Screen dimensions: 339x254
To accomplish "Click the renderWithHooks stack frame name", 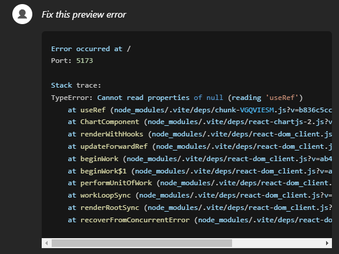I will (112, 134).
